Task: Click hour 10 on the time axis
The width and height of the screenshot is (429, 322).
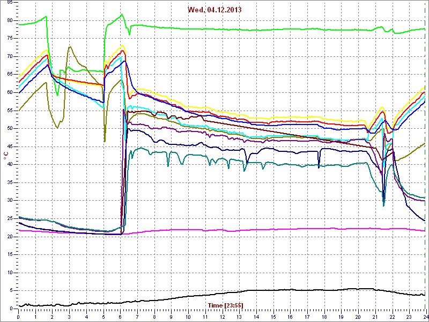Action: [188, 317]
